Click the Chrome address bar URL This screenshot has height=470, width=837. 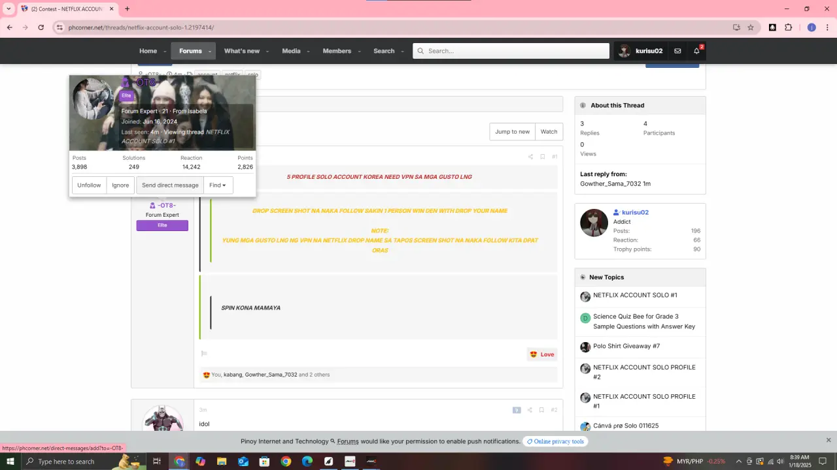(141, 27)
